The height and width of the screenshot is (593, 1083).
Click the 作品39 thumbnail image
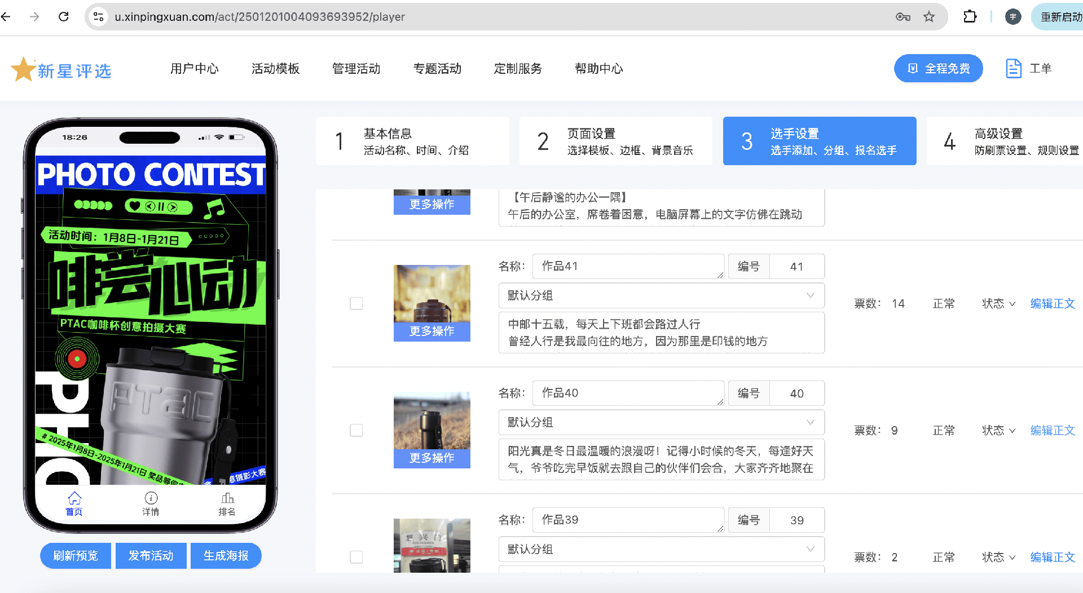432,546
